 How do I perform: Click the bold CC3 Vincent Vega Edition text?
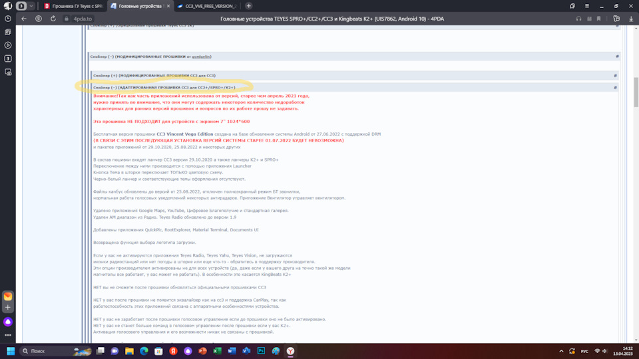click(x=185, y=134)
